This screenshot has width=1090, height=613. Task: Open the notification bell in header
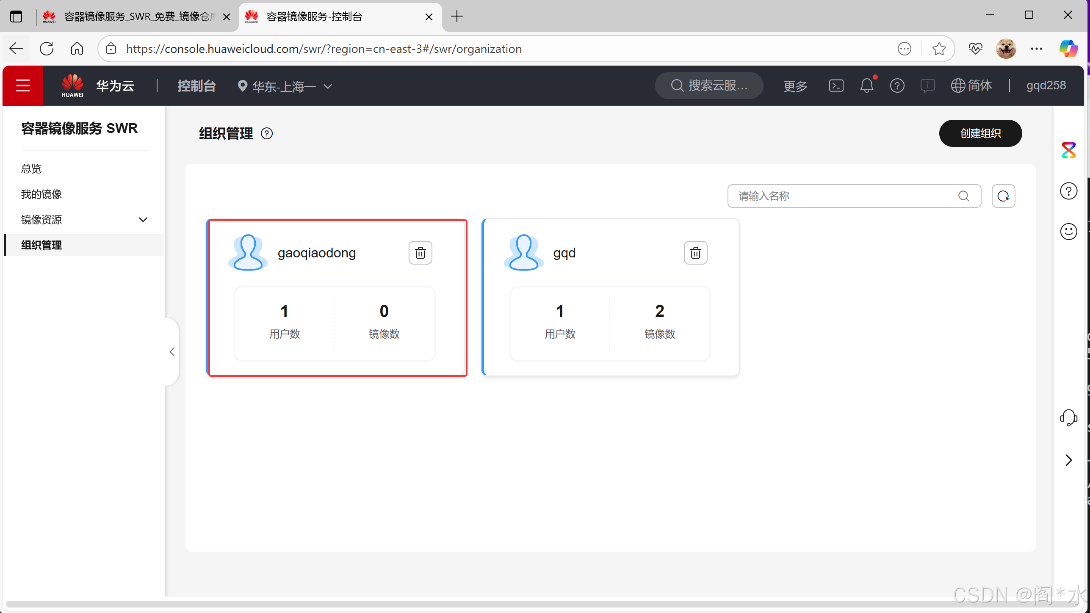point(866,86)
